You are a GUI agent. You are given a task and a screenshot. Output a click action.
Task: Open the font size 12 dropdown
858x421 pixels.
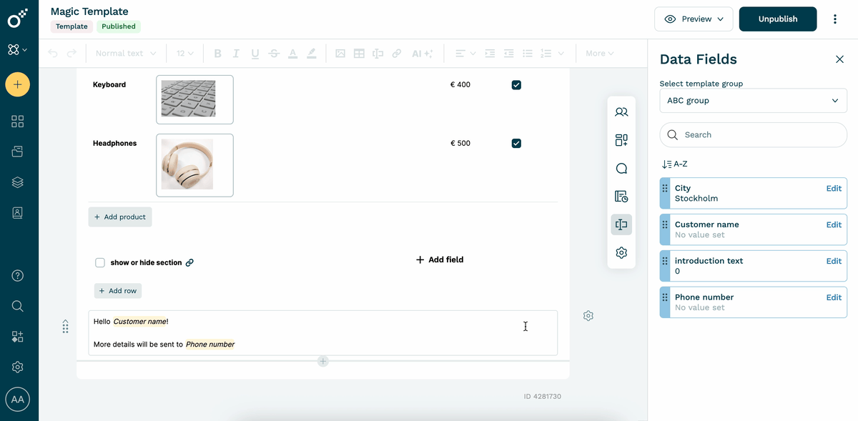pos(185,54)
